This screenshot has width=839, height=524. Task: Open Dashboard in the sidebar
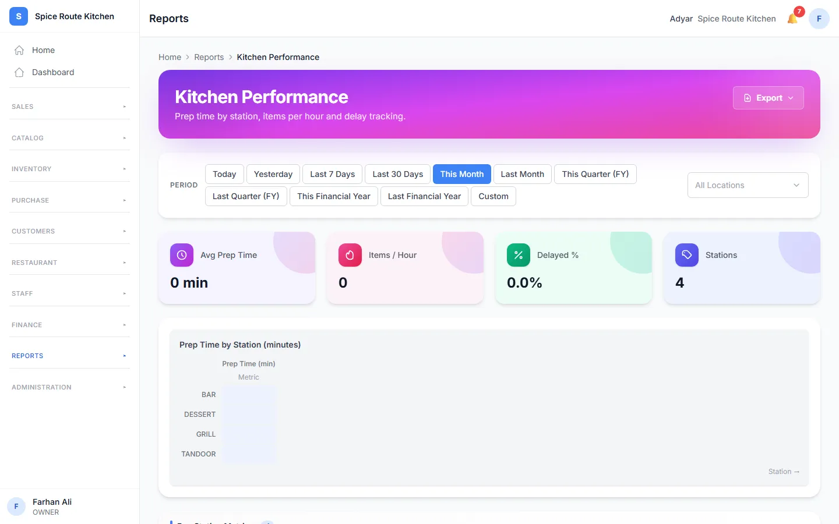tap(69, 72)
